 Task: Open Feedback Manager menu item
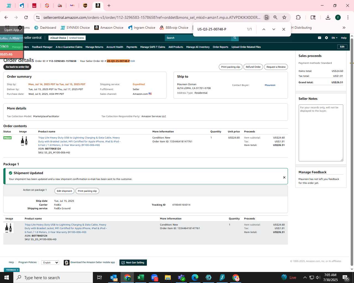[42, 47]
